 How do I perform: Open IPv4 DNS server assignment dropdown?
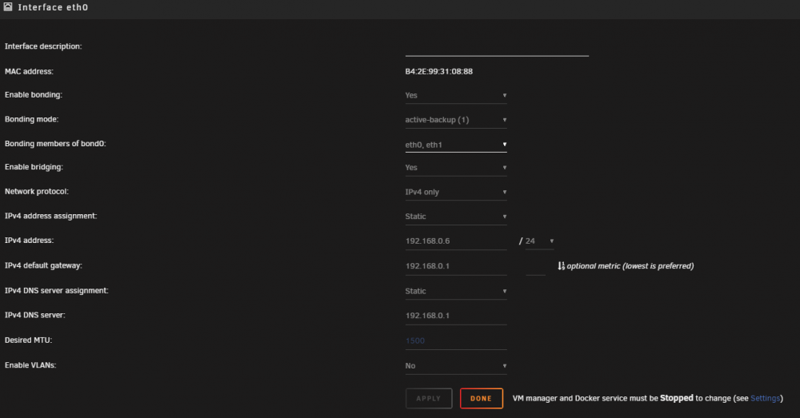(456, 291)
